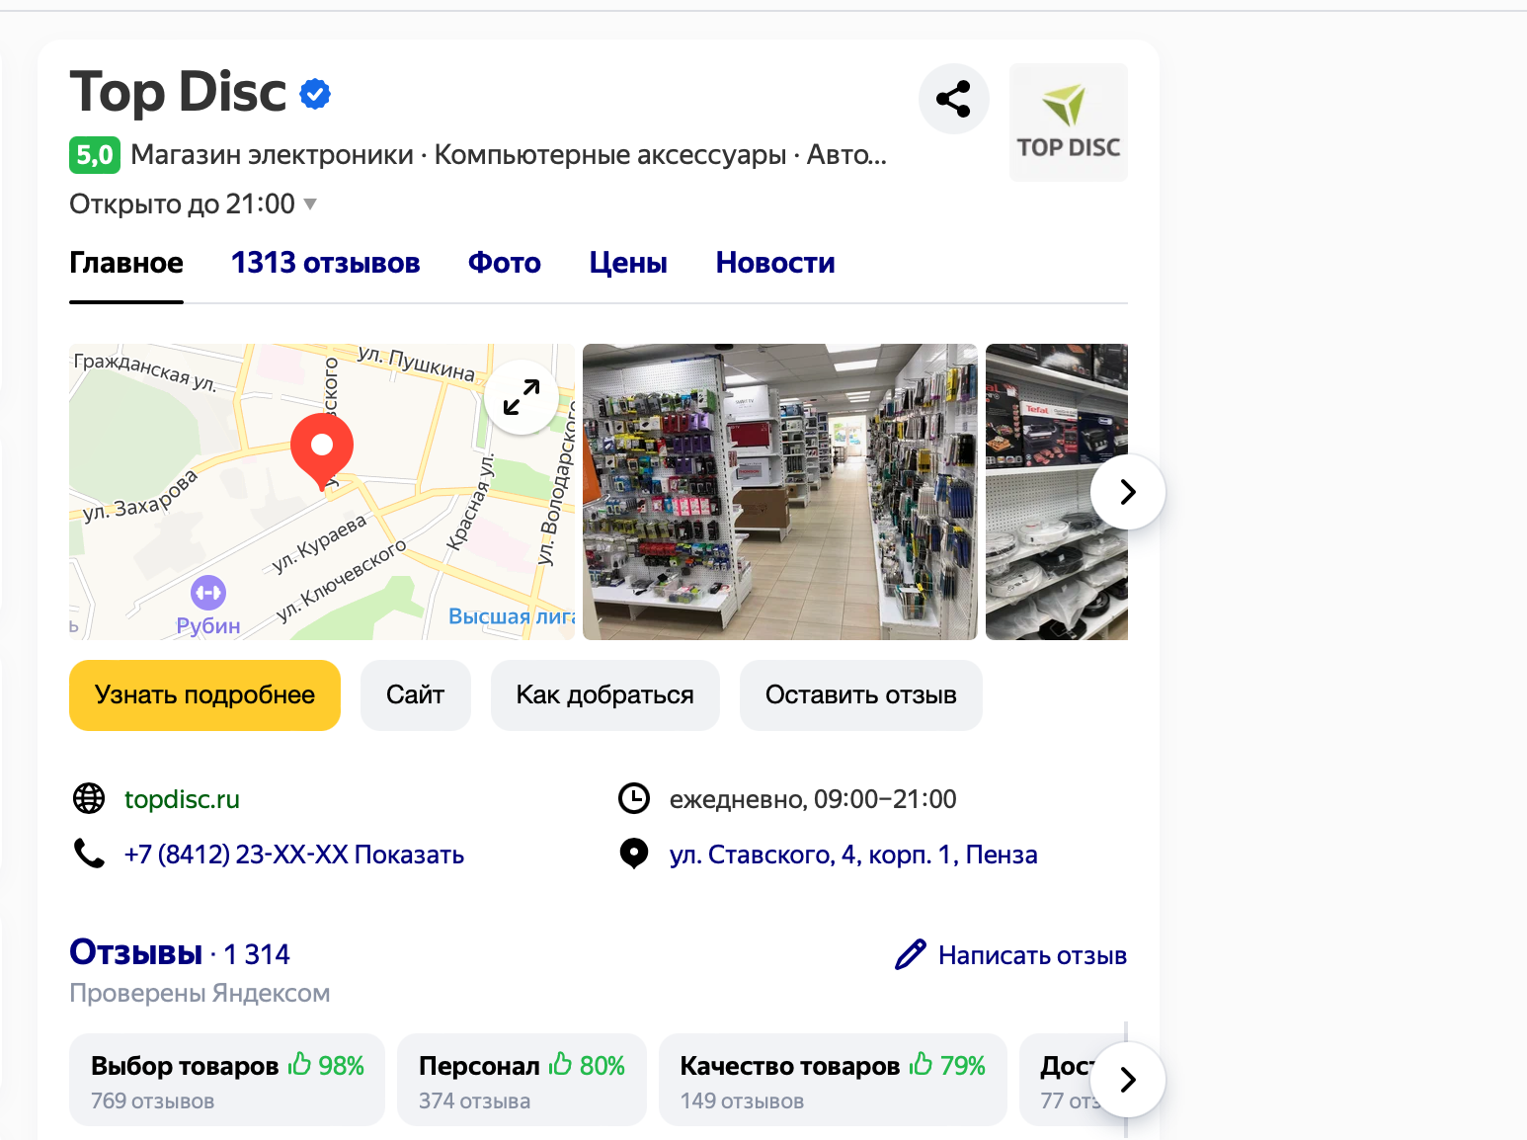Click thumbs-up icon in Персонал chip
Viewport: 1527px width, 1140px height.
pos(561,1064)
